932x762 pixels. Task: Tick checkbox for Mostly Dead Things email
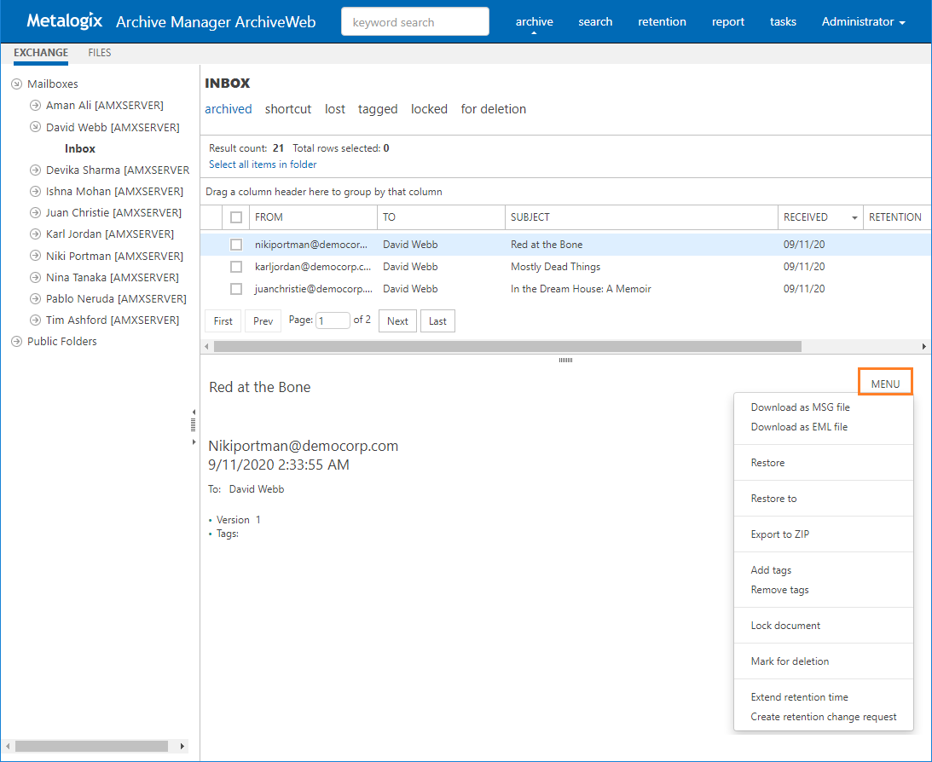pyautogui.click(x=236, y=267)
